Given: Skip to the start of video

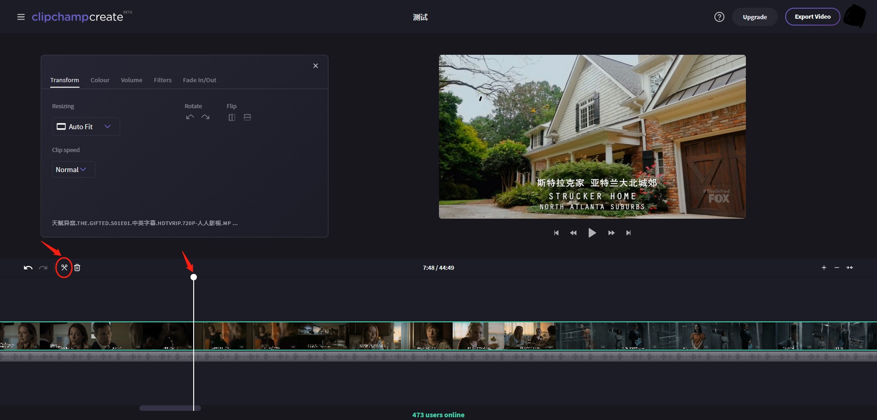Looking at the screenshot, I should tap(556, 233).
